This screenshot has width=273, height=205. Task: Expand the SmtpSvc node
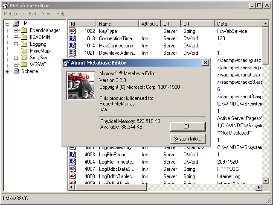(x=16, y=58)
